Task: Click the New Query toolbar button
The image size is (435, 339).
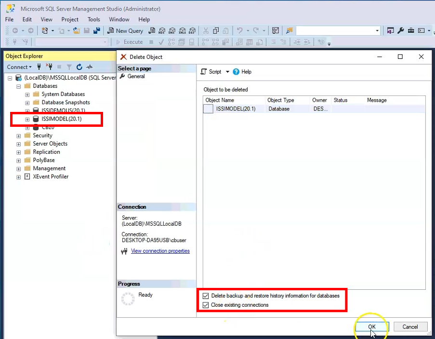Action: pyautogui.click(x=125, y=30)
